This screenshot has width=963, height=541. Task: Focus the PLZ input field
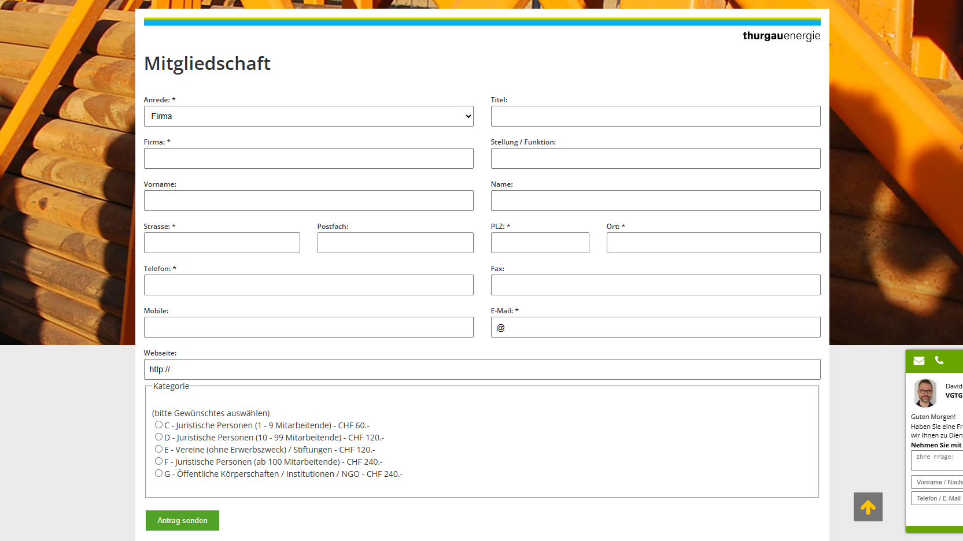point(540,243)
